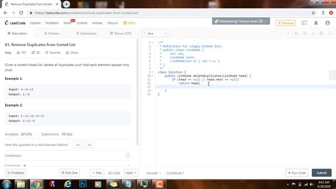Click the thumbs up like icon
Image resolution: width=336 pixels, height=189 pixels.
[18, 52]
